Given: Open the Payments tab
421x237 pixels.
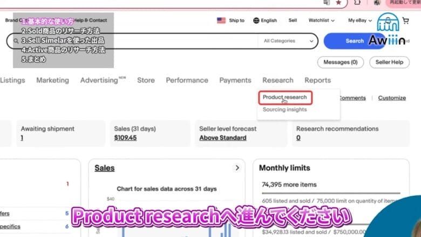Looking at the screenshot, I should (x=235, y=80).
